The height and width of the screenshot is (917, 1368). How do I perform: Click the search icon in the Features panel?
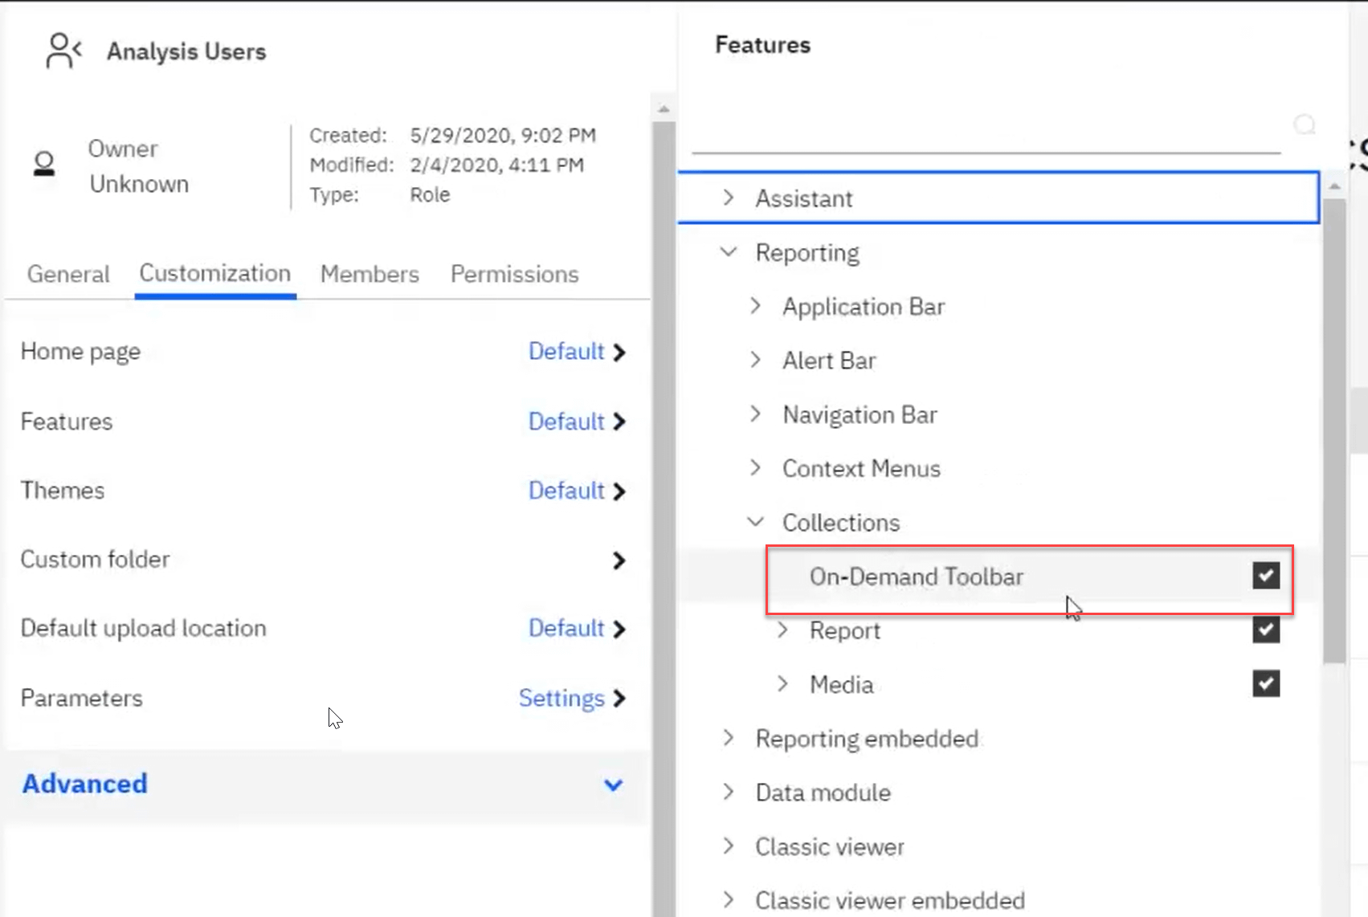pos(1303,124)
